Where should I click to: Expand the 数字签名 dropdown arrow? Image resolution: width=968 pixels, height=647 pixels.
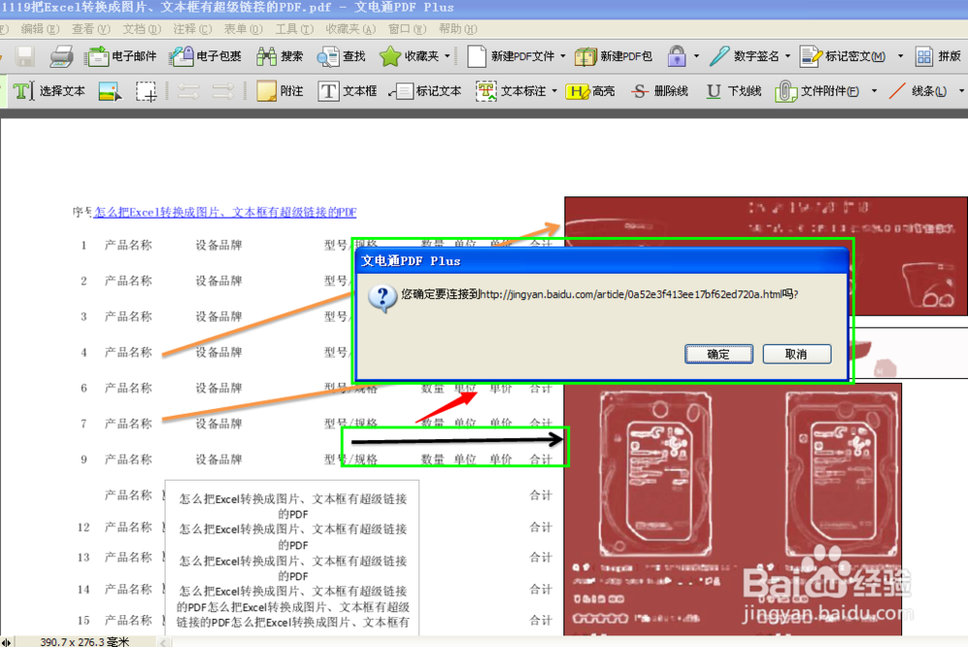787,56
